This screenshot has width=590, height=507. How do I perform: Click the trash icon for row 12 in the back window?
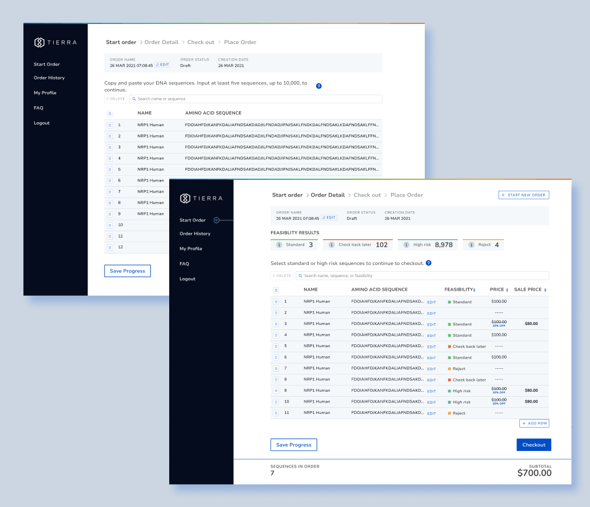coord(110,247)
